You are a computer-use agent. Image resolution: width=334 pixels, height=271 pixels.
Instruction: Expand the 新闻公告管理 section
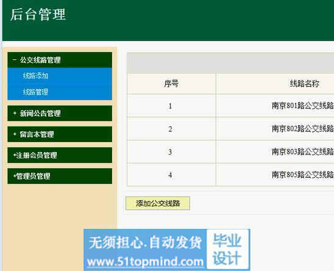[x=60, y=114]
